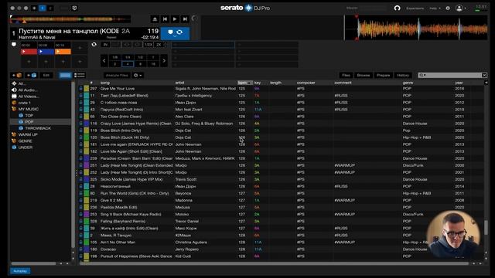Shift loop sizes right with arrow
The image size is (495, 278).
164,60
